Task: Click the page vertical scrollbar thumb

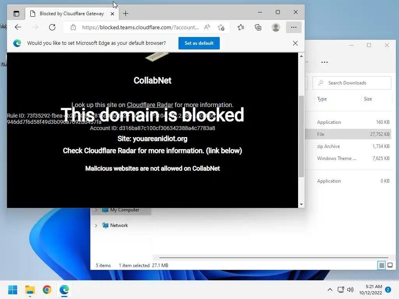Action: click(x=301, y=136)
